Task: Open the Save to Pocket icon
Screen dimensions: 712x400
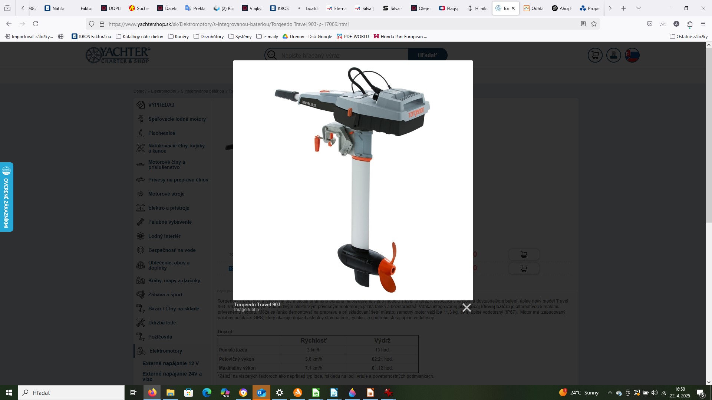Action: click(650, 24)
